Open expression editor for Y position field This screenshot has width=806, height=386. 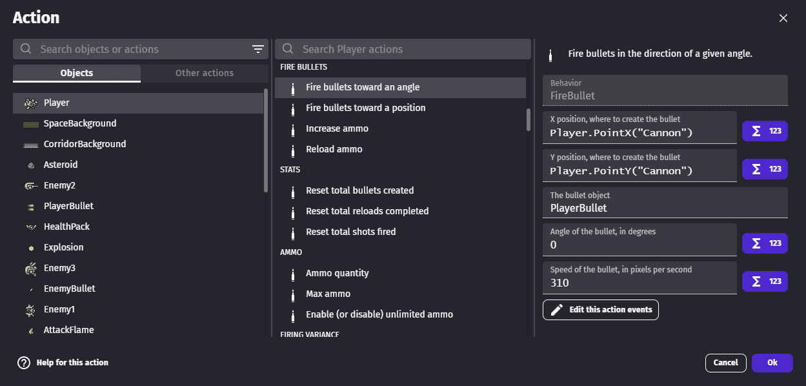pyautogui.click(x=765, y=169)
